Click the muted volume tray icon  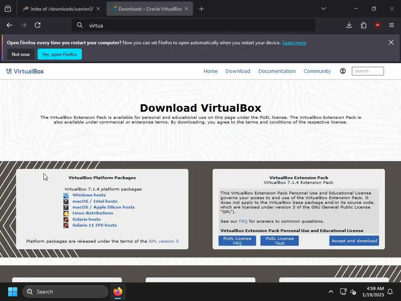pyautogui.click(x=353, y=292)
